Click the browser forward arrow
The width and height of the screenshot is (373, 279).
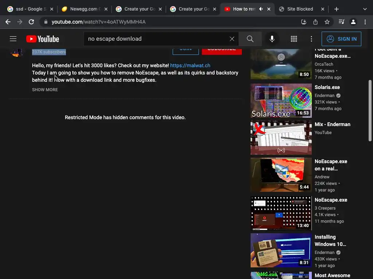[x=20, y=22]
